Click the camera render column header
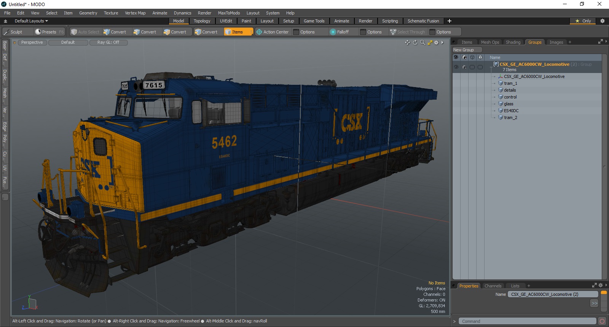 click(x=464, y=57)
